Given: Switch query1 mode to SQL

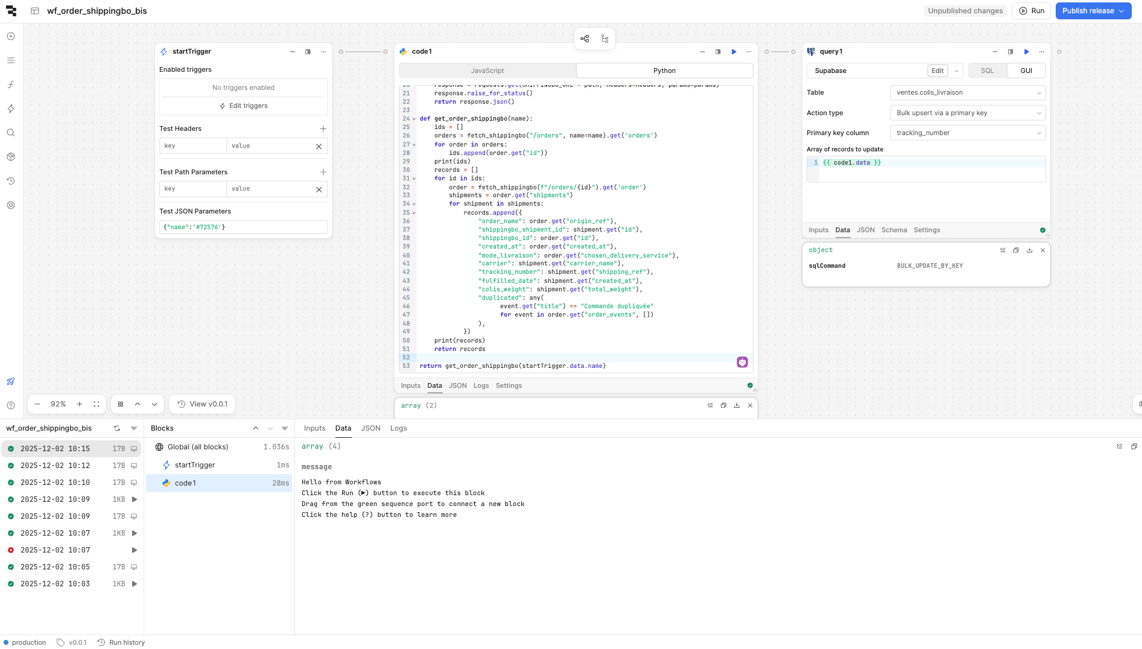Looking at the screenshot, I should coord(987,71).
